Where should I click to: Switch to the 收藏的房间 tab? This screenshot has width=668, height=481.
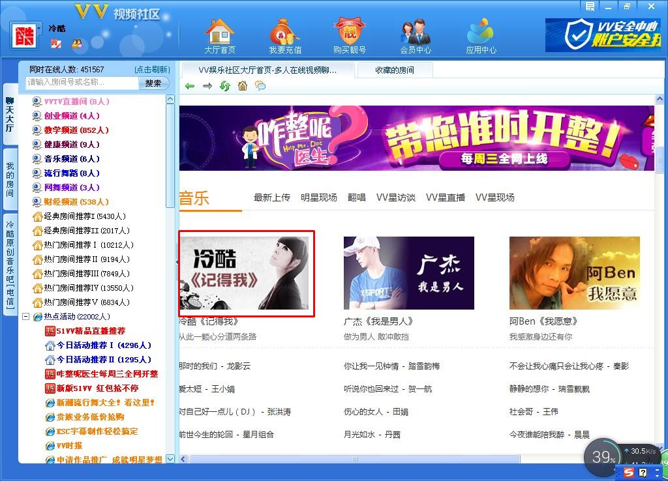click(x=394, y=70)
